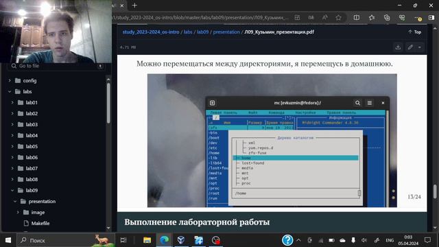The height and width of the screenshot is (247, 439).
Task: Expand the config folder chevron
Action: coord(10,81)
